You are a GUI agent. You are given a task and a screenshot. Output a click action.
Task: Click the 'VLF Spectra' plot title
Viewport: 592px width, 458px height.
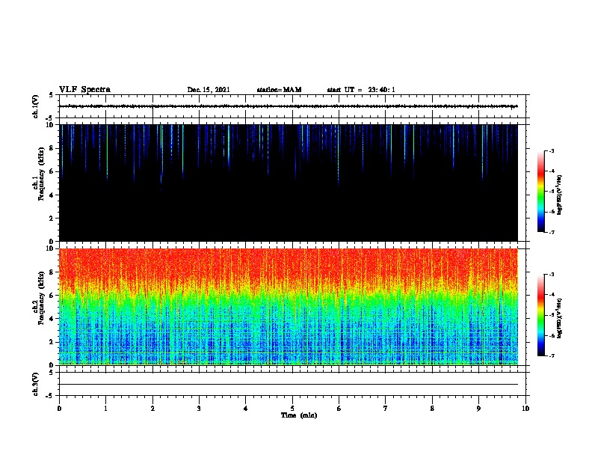point(84,90)
